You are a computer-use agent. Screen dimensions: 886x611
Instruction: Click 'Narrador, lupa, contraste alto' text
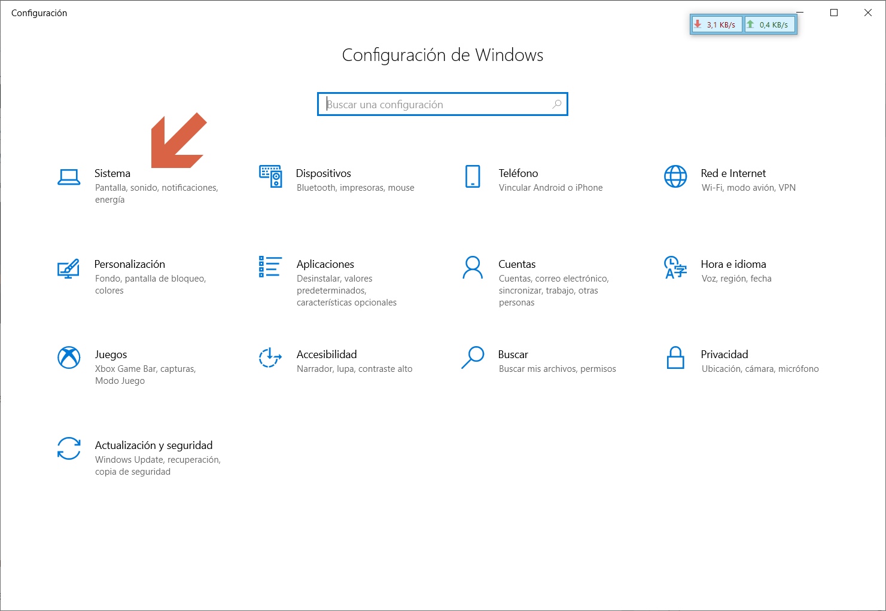(x=355, y=369)
